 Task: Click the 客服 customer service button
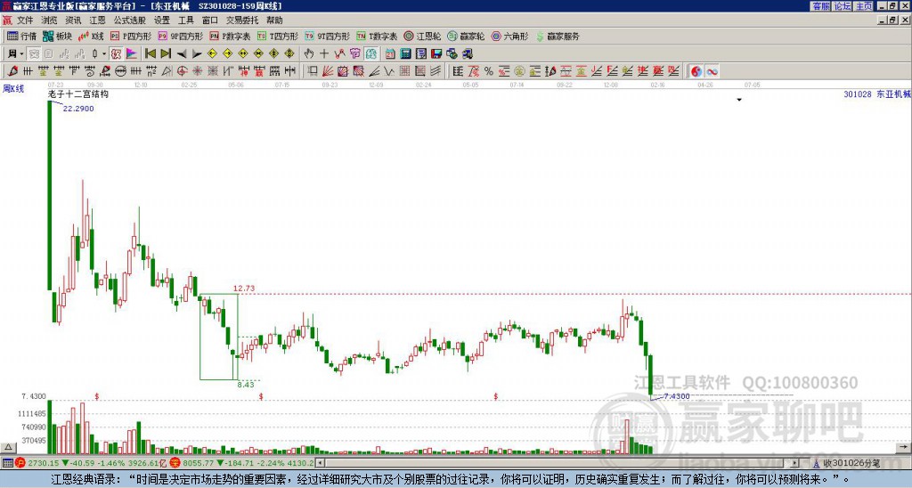[x=820, y=6]
